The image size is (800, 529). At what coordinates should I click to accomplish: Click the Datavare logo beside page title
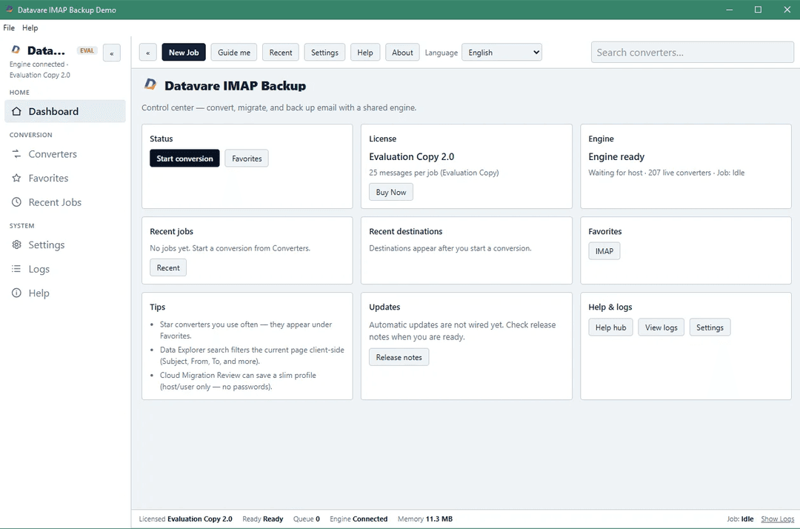(150, 84)
